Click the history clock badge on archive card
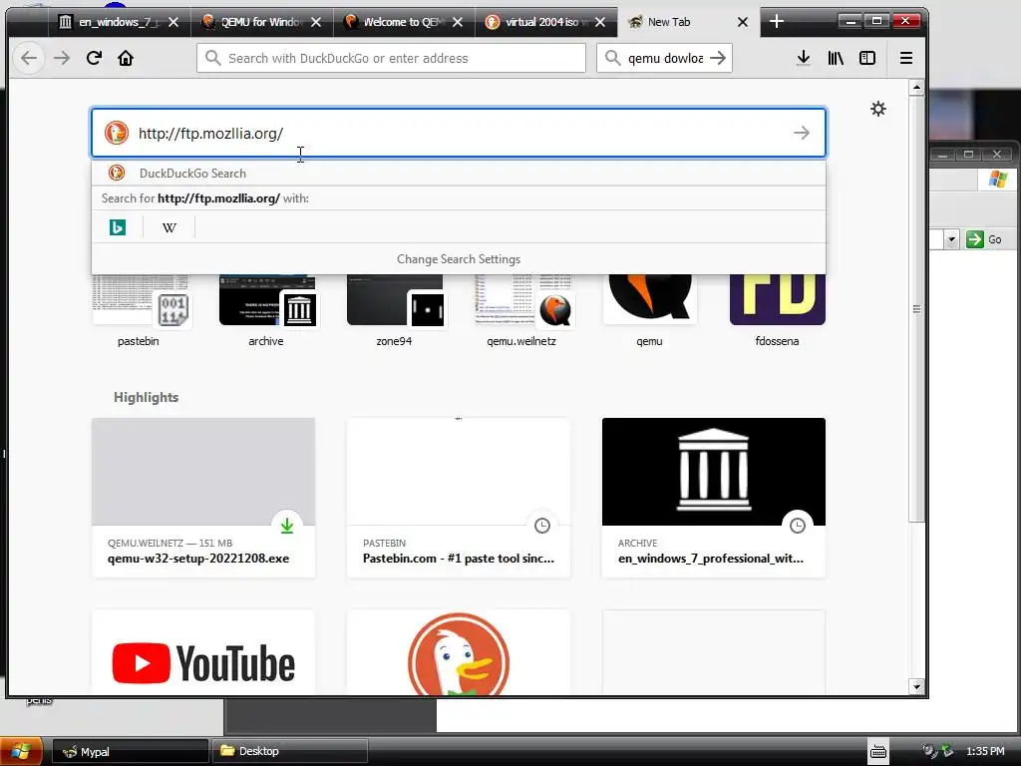Image resolution: width=1021 pixels, height=766 pixels. point(797,525)
